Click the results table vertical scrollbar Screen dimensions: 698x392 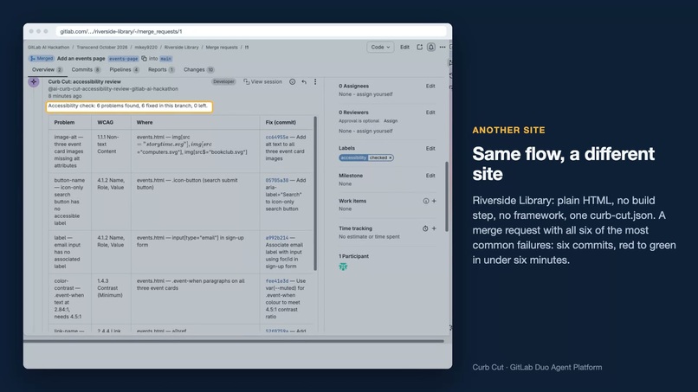(x=315, y=194)
